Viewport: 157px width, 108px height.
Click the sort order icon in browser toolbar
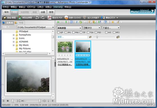100,22
